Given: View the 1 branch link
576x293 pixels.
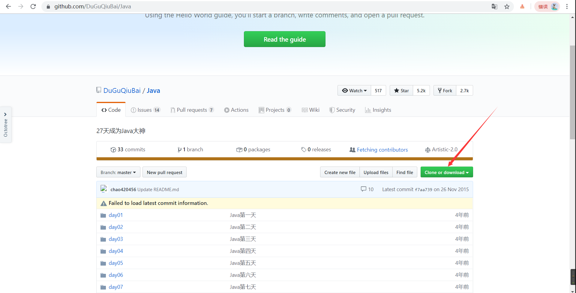Looking at the screenshot, I should tap(190, 149).
